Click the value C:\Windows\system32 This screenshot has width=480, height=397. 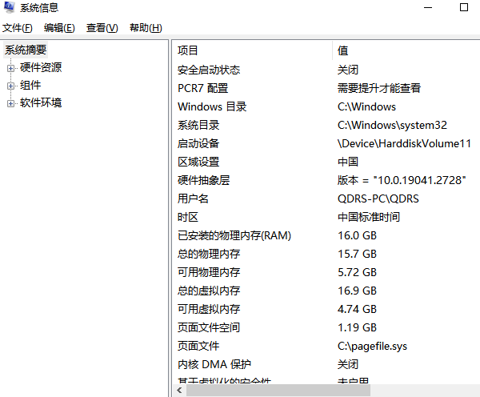click(x=392, y=125)
